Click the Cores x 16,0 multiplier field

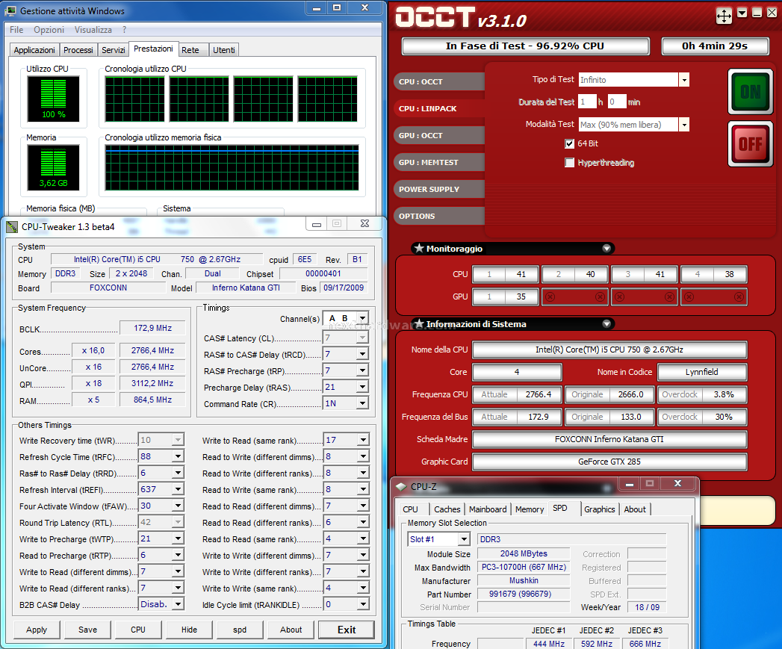[x=93, y=350]
